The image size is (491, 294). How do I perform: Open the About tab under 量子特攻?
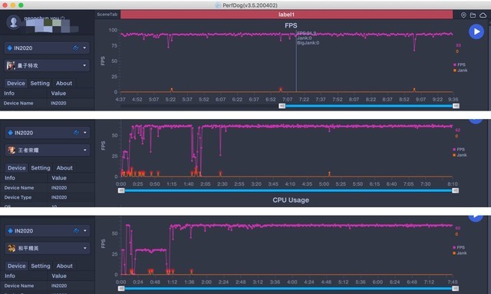pos(64,83)
